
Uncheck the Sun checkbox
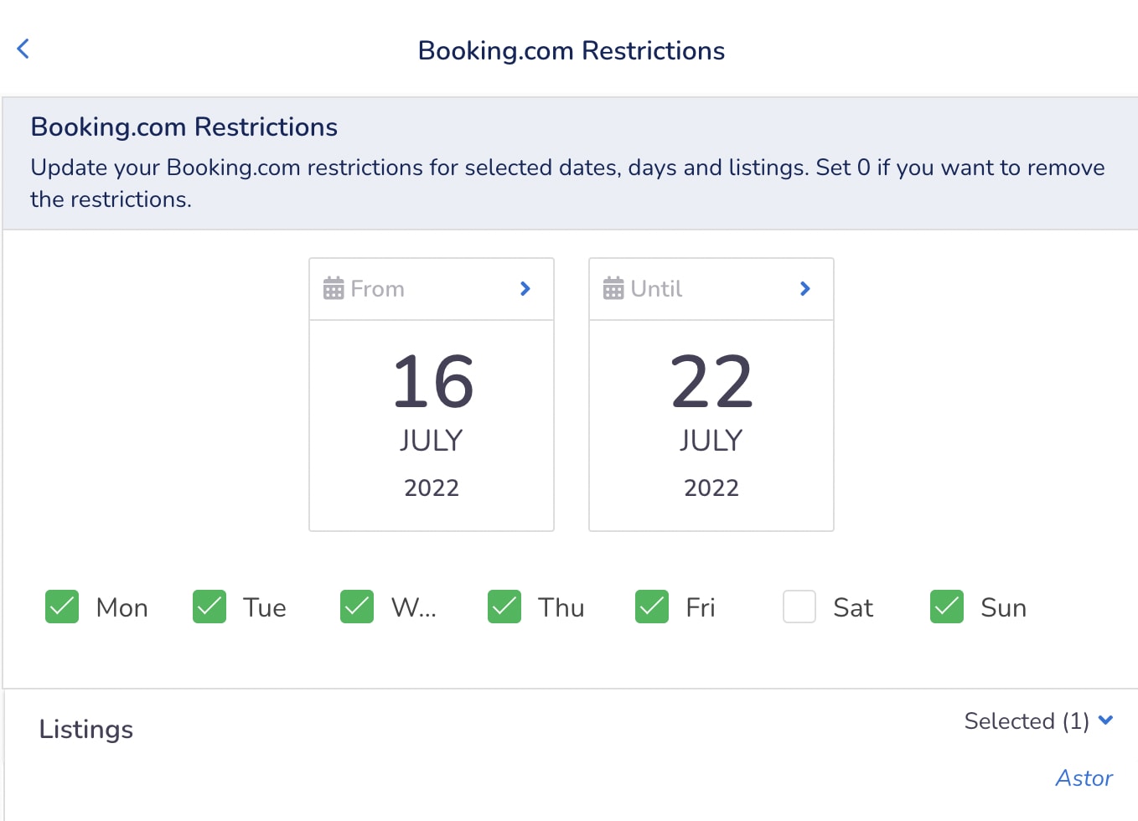tap(947, 607)
